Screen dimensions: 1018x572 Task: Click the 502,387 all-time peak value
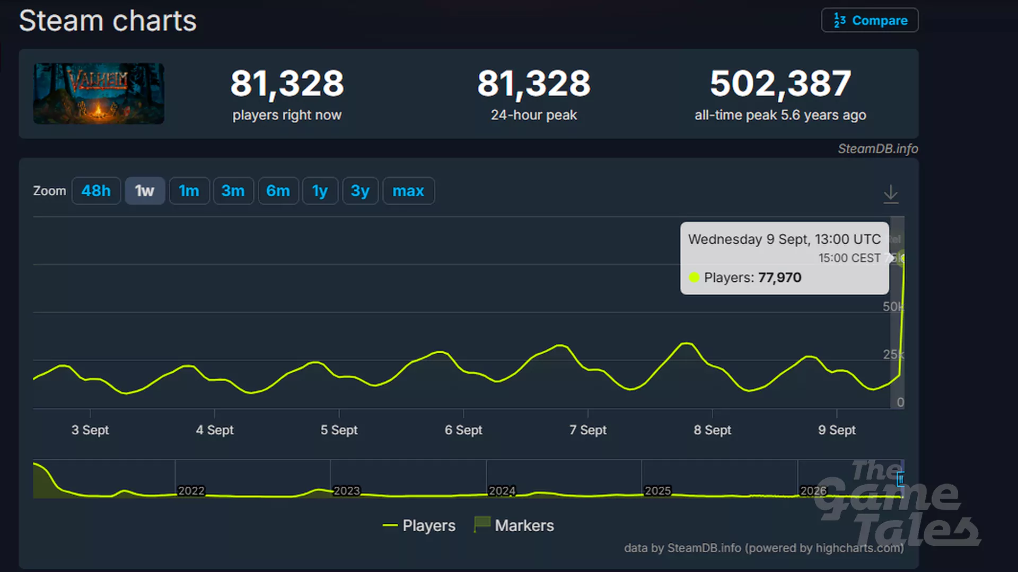click(x=780, y=84)
